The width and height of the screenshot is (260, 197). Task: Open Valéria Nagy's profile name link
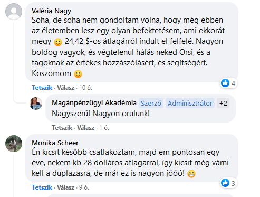[52, 11]
